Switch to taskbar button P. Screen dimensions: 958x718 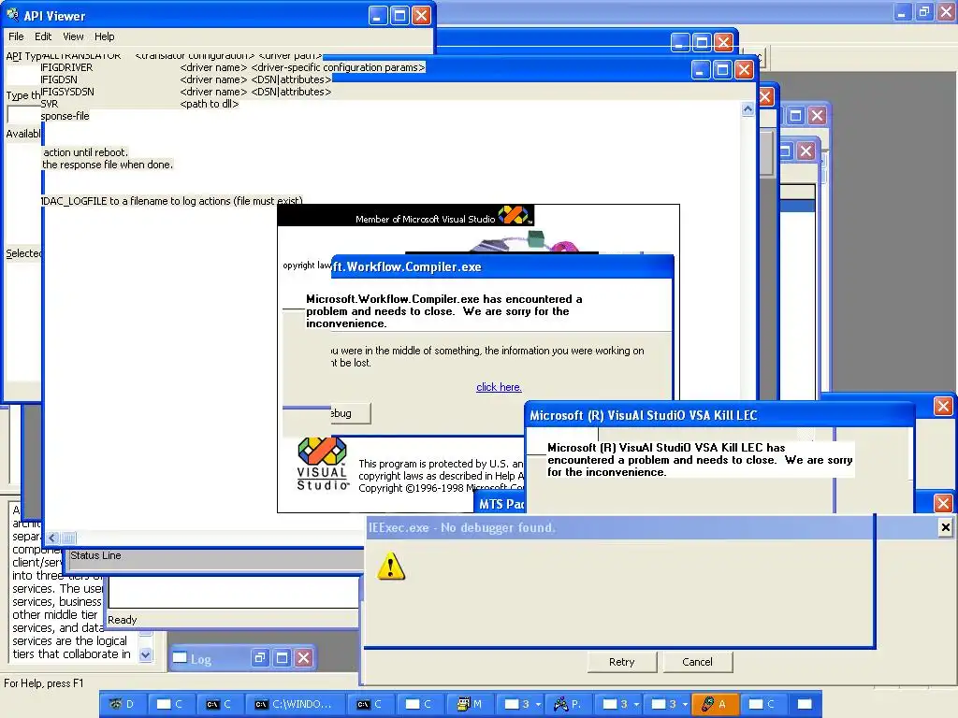pos(568,704)
